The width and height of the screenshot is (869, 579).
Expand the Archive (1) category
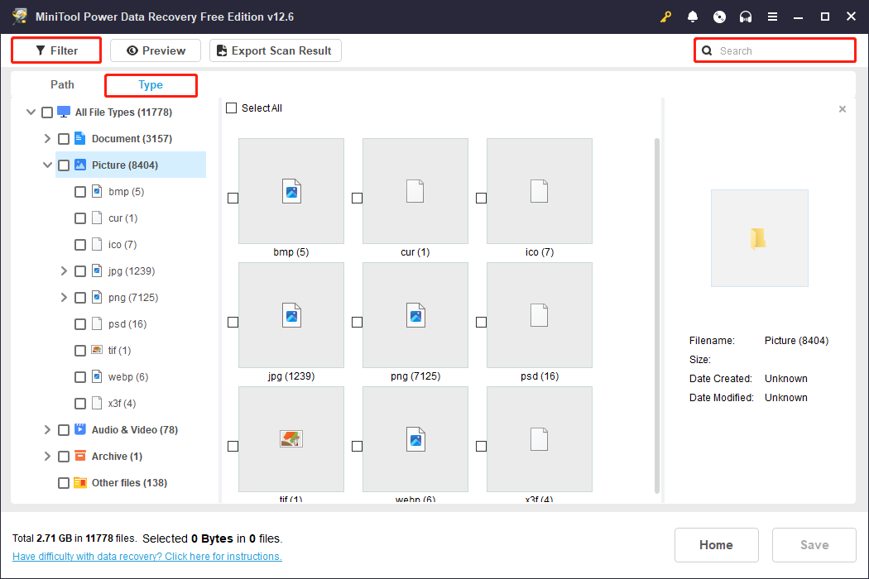click(47, 457)
